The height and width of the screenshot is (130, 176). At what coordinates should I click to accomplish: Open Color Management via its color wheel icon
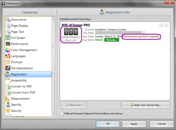(x=8, y=50)
